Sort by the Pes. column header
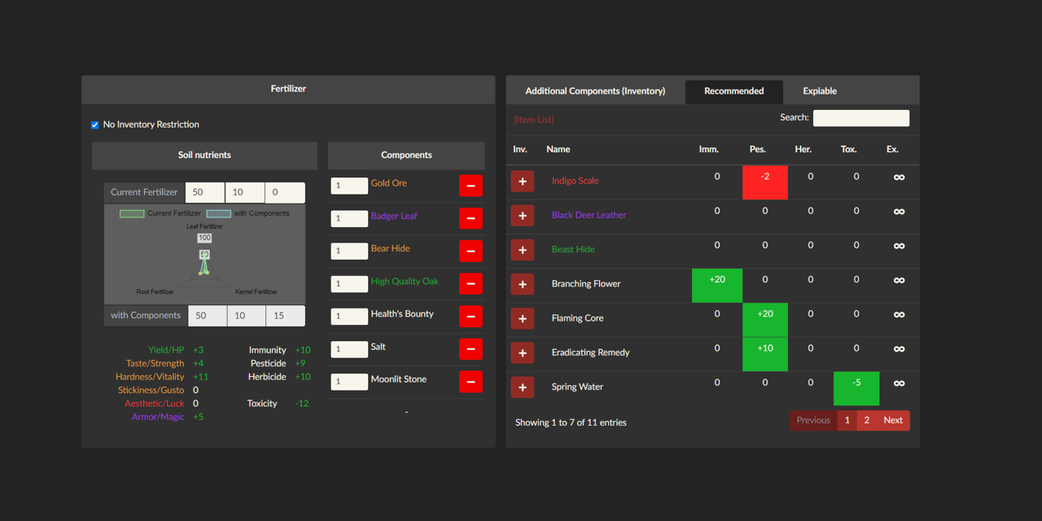1042x521 pixels. pyautogui.click(x=758, y=149)
